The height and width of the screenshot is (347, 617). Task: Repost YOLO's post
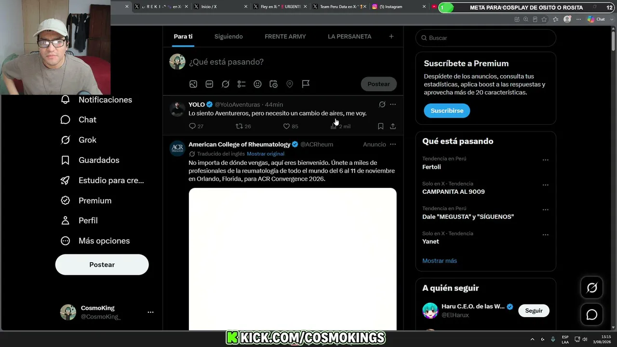point(243,126)
